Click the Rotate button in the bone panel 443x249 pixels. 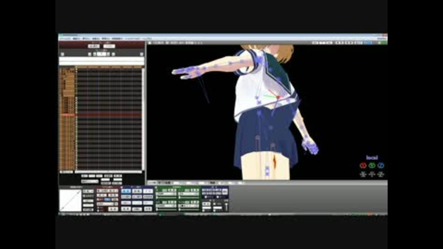pyautogui.click(x=137, y=191)
